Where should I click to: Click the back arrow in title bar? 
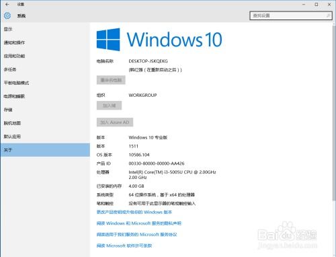(7, 4)
